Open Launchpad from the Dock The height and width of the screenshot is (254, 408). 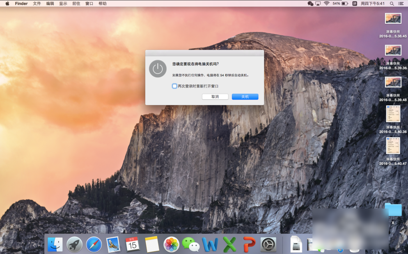click(x=74, y=245)
